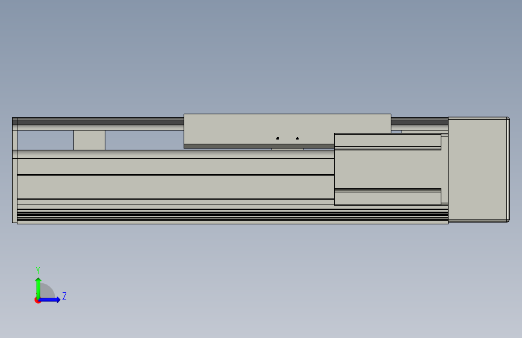
Task: Pick the right black hole dot on the carriage
Action: coord(297,138)
